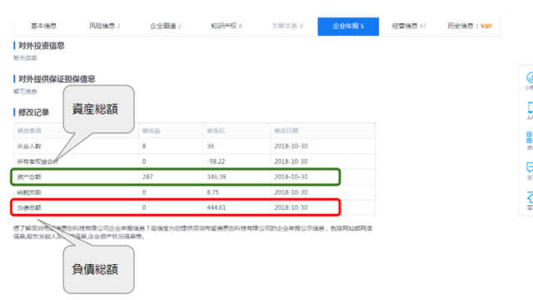This screenshot has height=300, width=533.
Task: Go to the 知识产权 tab
Action: click(x=226, y=26)
